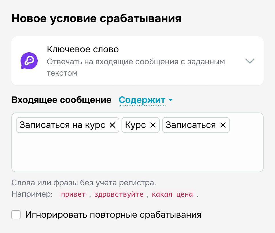Open the "Содержит" dropdown
The width and height of the screenshot is (275, 233).
coord(142,100)
